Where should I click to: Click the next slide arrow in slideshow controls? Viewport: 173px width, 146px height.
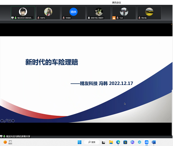pos(13,121)
